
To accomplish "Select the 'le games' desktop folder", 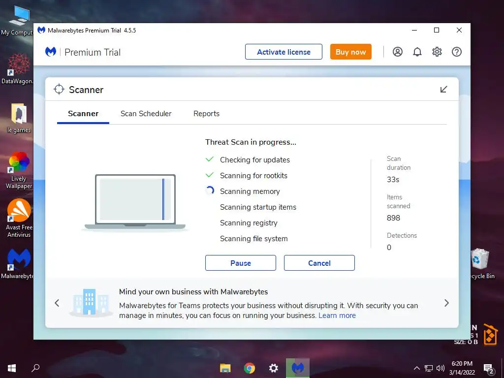I will (x=19, y=118).
